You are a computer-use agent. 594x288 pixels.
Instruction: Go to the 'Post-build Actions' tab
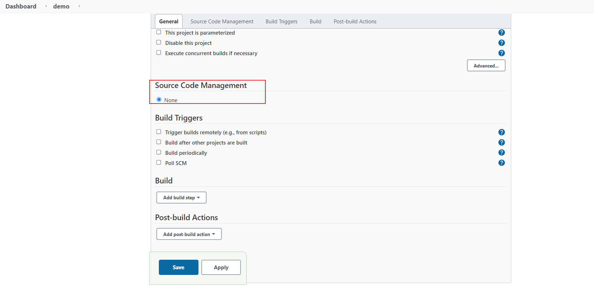click(x=355, y=22)
